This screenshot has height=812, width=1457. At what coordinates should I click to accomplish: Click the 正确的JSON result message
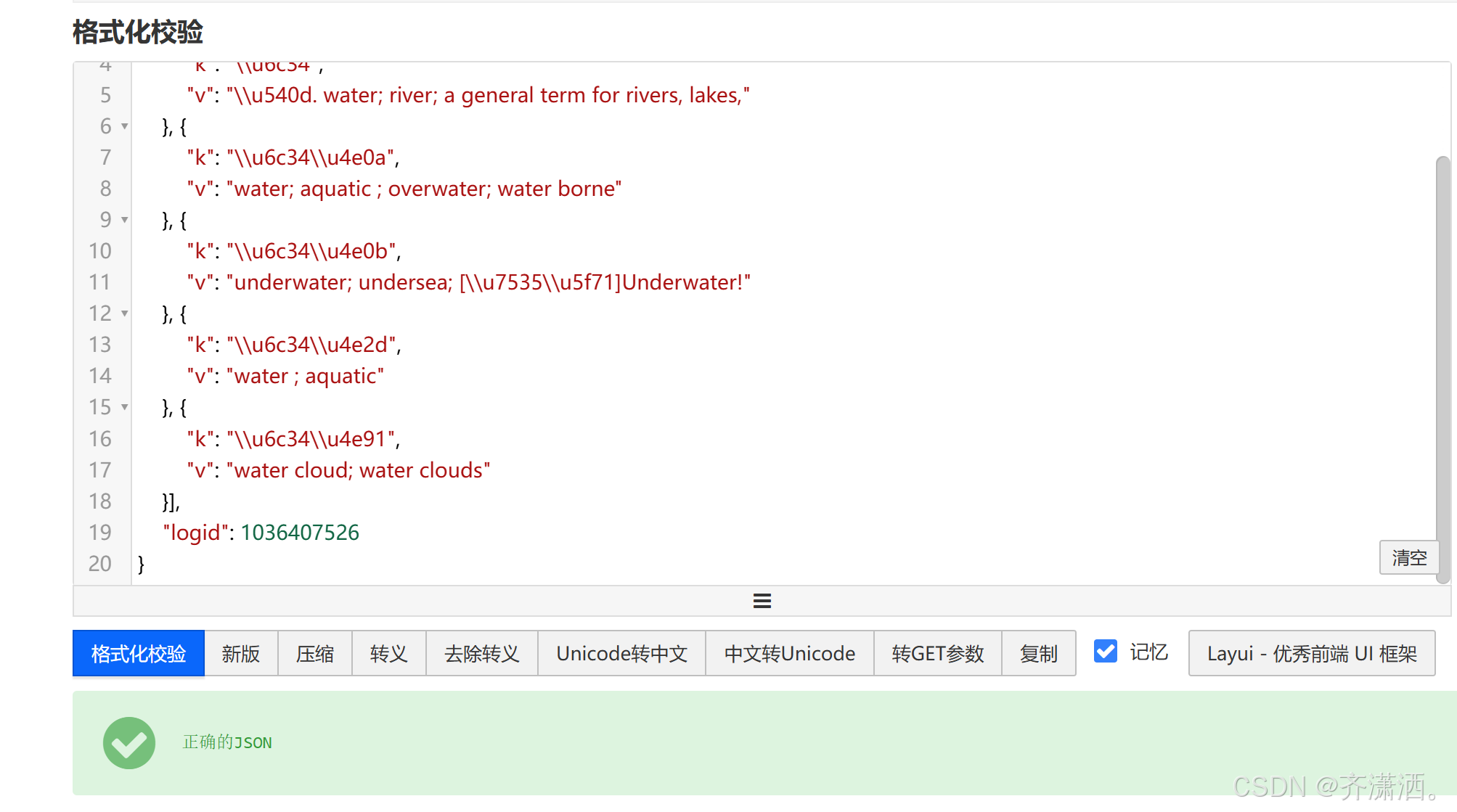point(227,742)
